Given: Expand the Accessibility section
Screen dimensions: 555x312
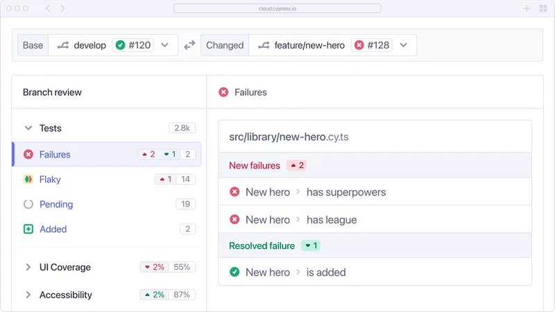Looking at the screenshot, I should point(28,295).
